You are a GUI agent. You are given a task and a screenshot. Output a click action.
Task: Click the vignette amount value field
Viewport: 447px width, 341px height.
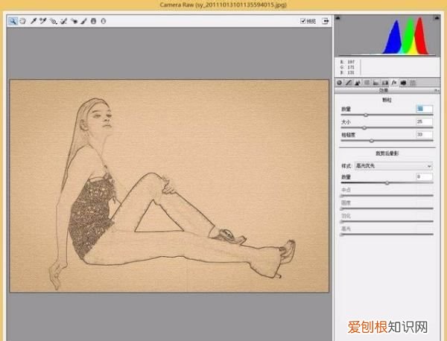tap(424, 176)
